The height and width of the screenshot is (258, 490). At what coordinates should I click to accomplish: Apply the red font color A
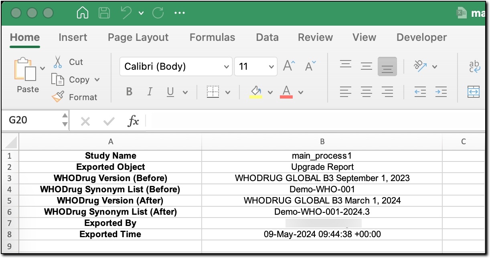(286, 92)
